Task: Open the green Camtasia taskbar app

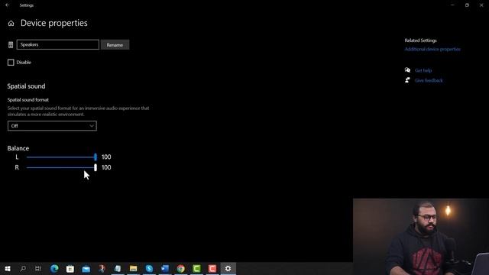Action: coord(197,268)
